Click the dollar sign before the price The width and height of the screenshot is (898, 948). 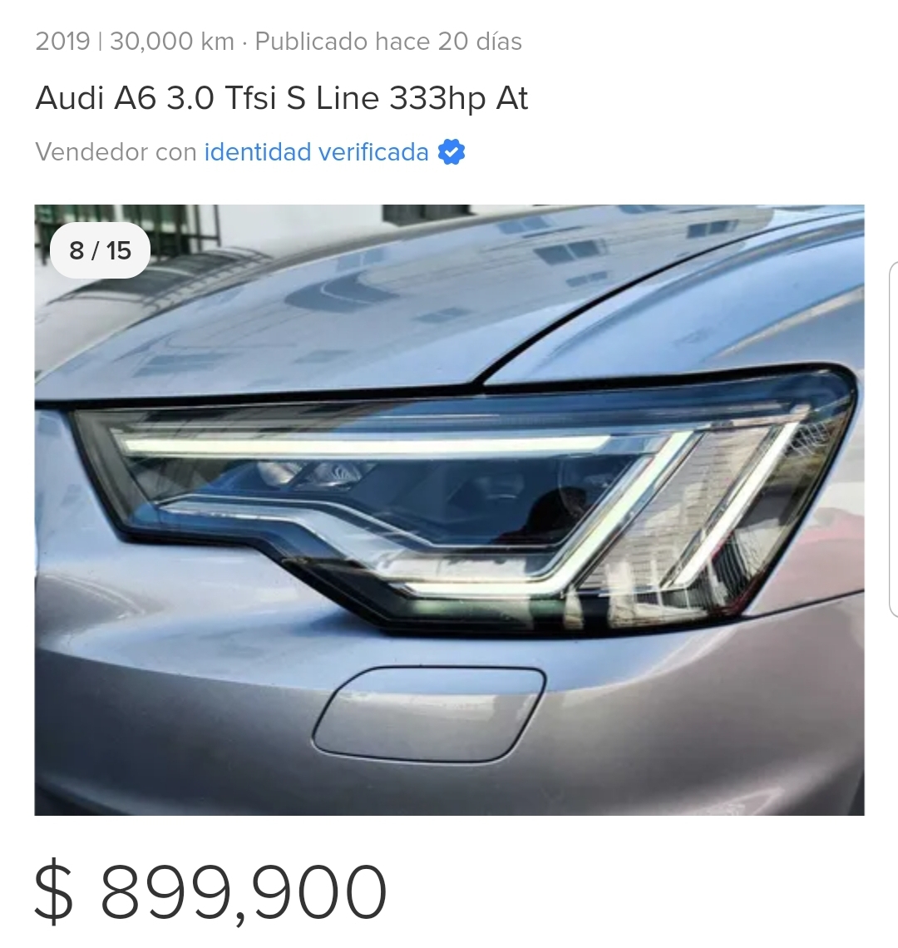(x=54, y=891)
